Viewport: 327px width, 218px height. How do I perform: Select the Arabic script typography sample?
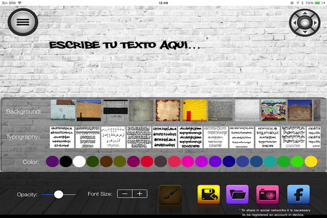click(113, 137)
